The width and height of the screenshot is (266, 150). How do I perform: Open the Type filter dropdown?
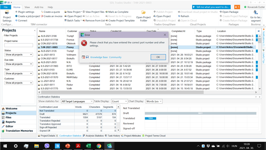coord(19,73)
